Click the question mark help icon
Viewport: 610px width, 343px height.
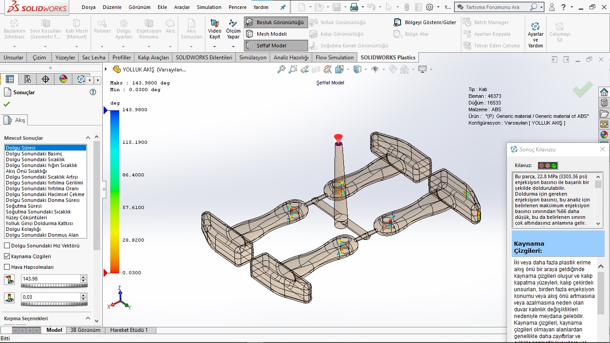564,7
